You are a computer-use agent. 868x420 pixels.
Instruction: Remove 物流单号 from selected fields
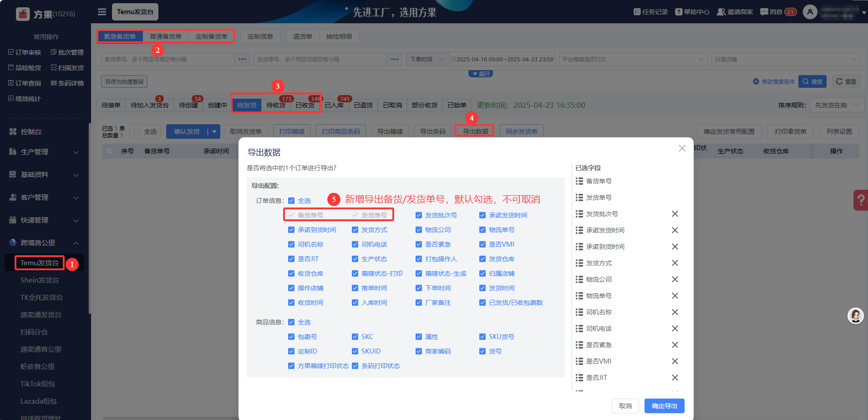click(x=675, y=296)
